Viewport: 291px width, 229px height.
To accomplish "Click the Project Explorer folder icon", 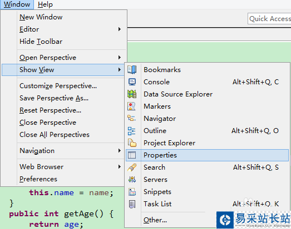I will click(x=132, y=143).
